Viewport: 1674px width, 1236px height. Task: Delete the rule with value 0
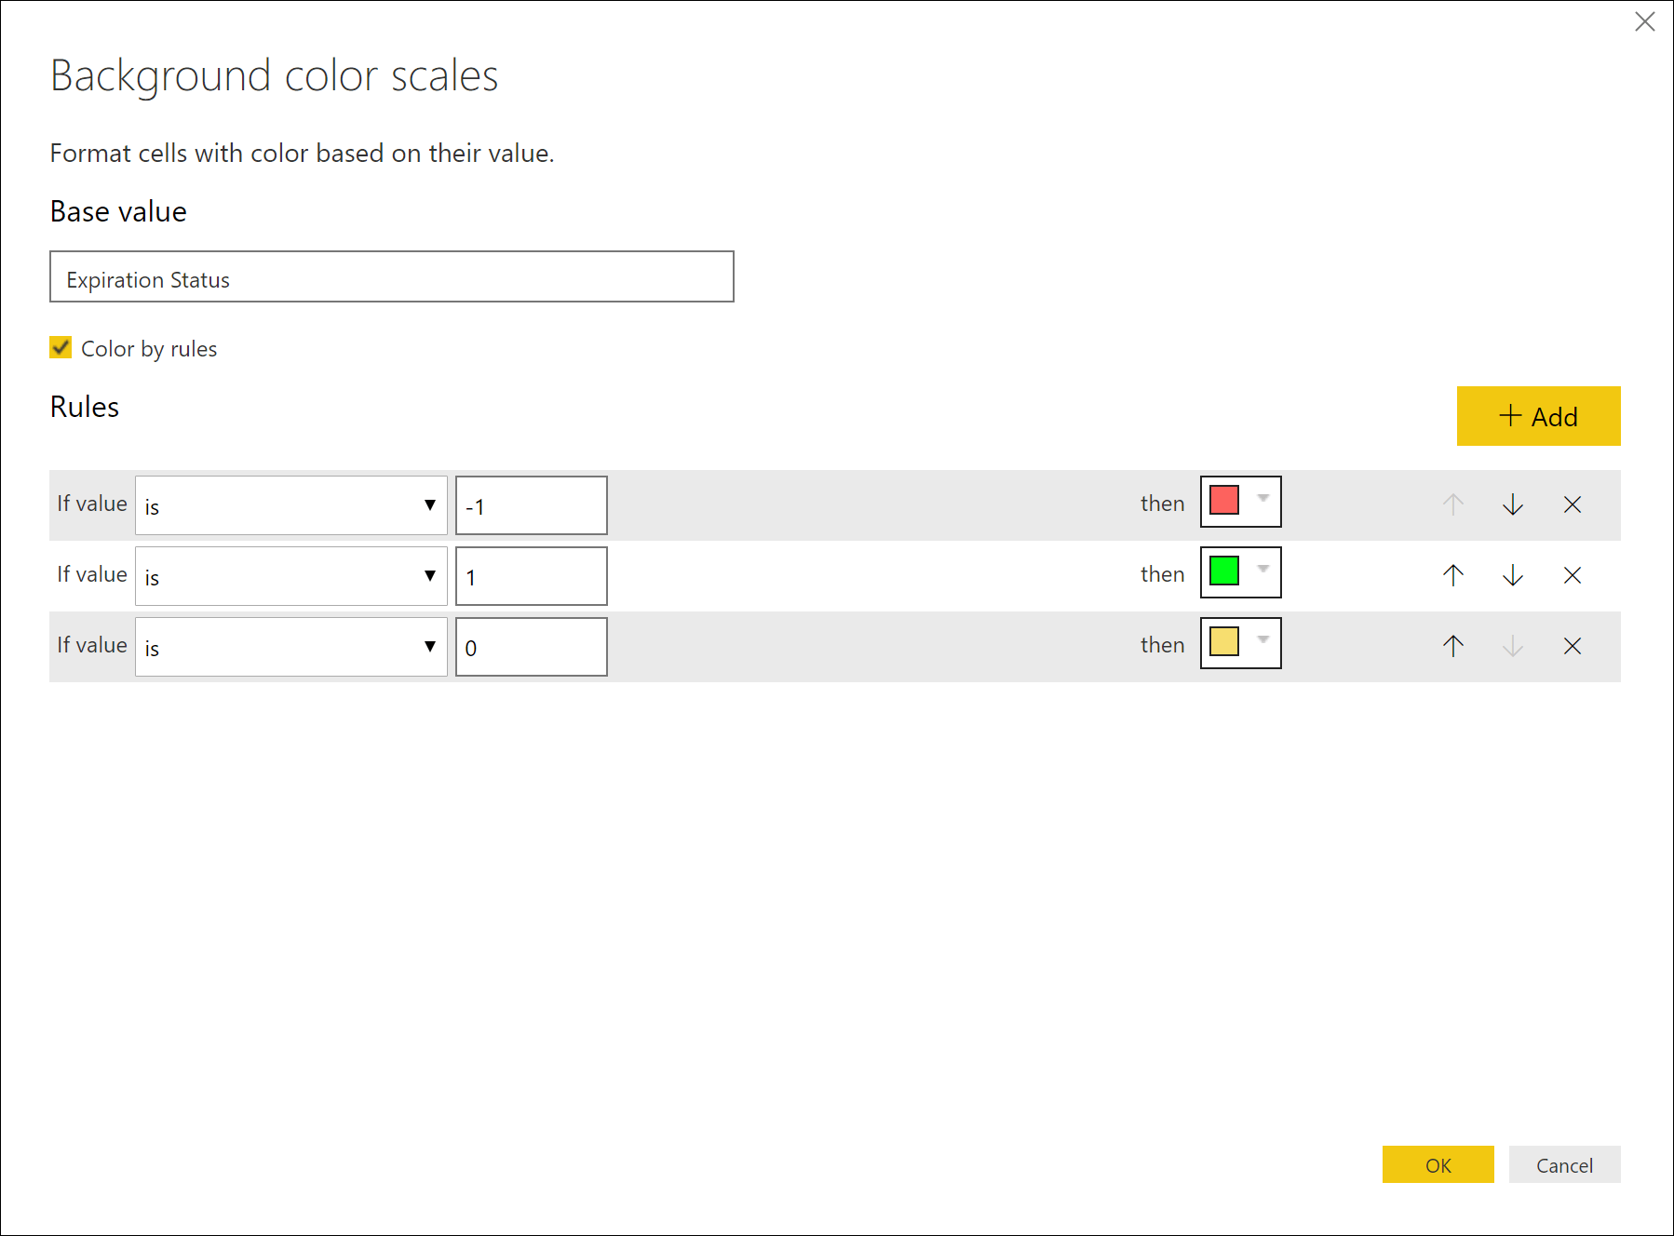click(x=1573, y=646)
